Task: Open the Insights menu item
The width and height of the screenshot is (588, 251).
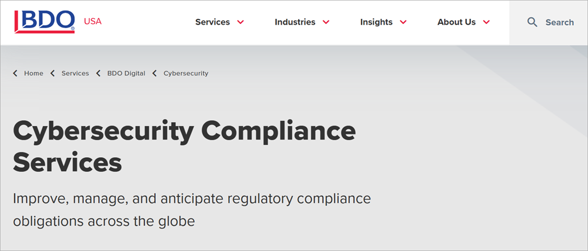Action: coord(376,22)
